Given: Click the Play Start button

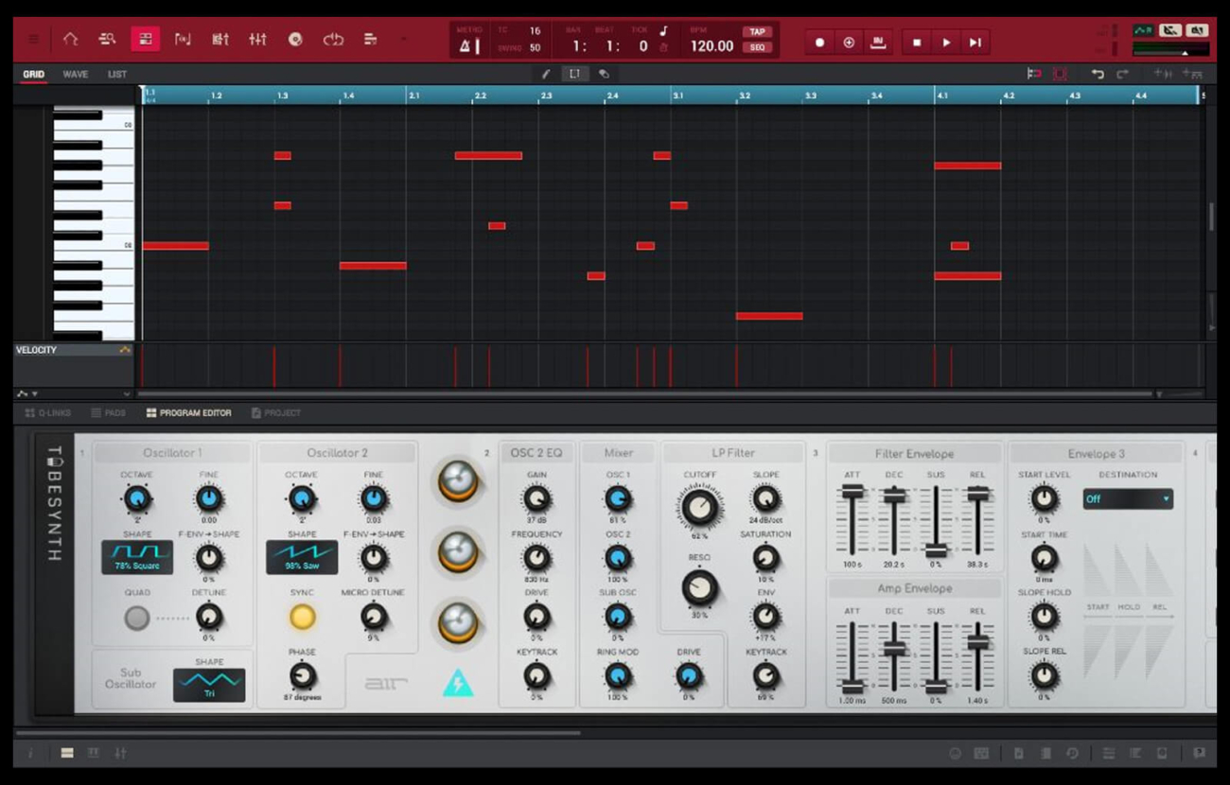Looking at the screenshot, I should (x=975, y=43).
